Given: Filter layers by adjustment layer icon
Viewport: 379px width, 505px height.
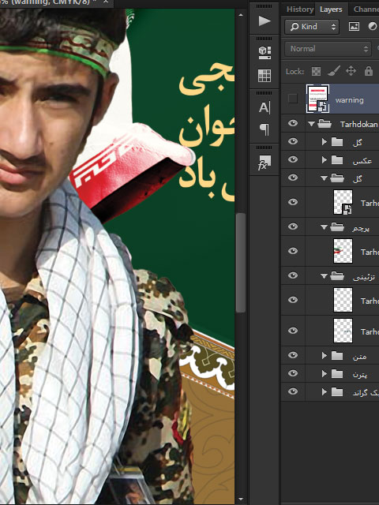Looking at the screenshot, I should 373,26.
